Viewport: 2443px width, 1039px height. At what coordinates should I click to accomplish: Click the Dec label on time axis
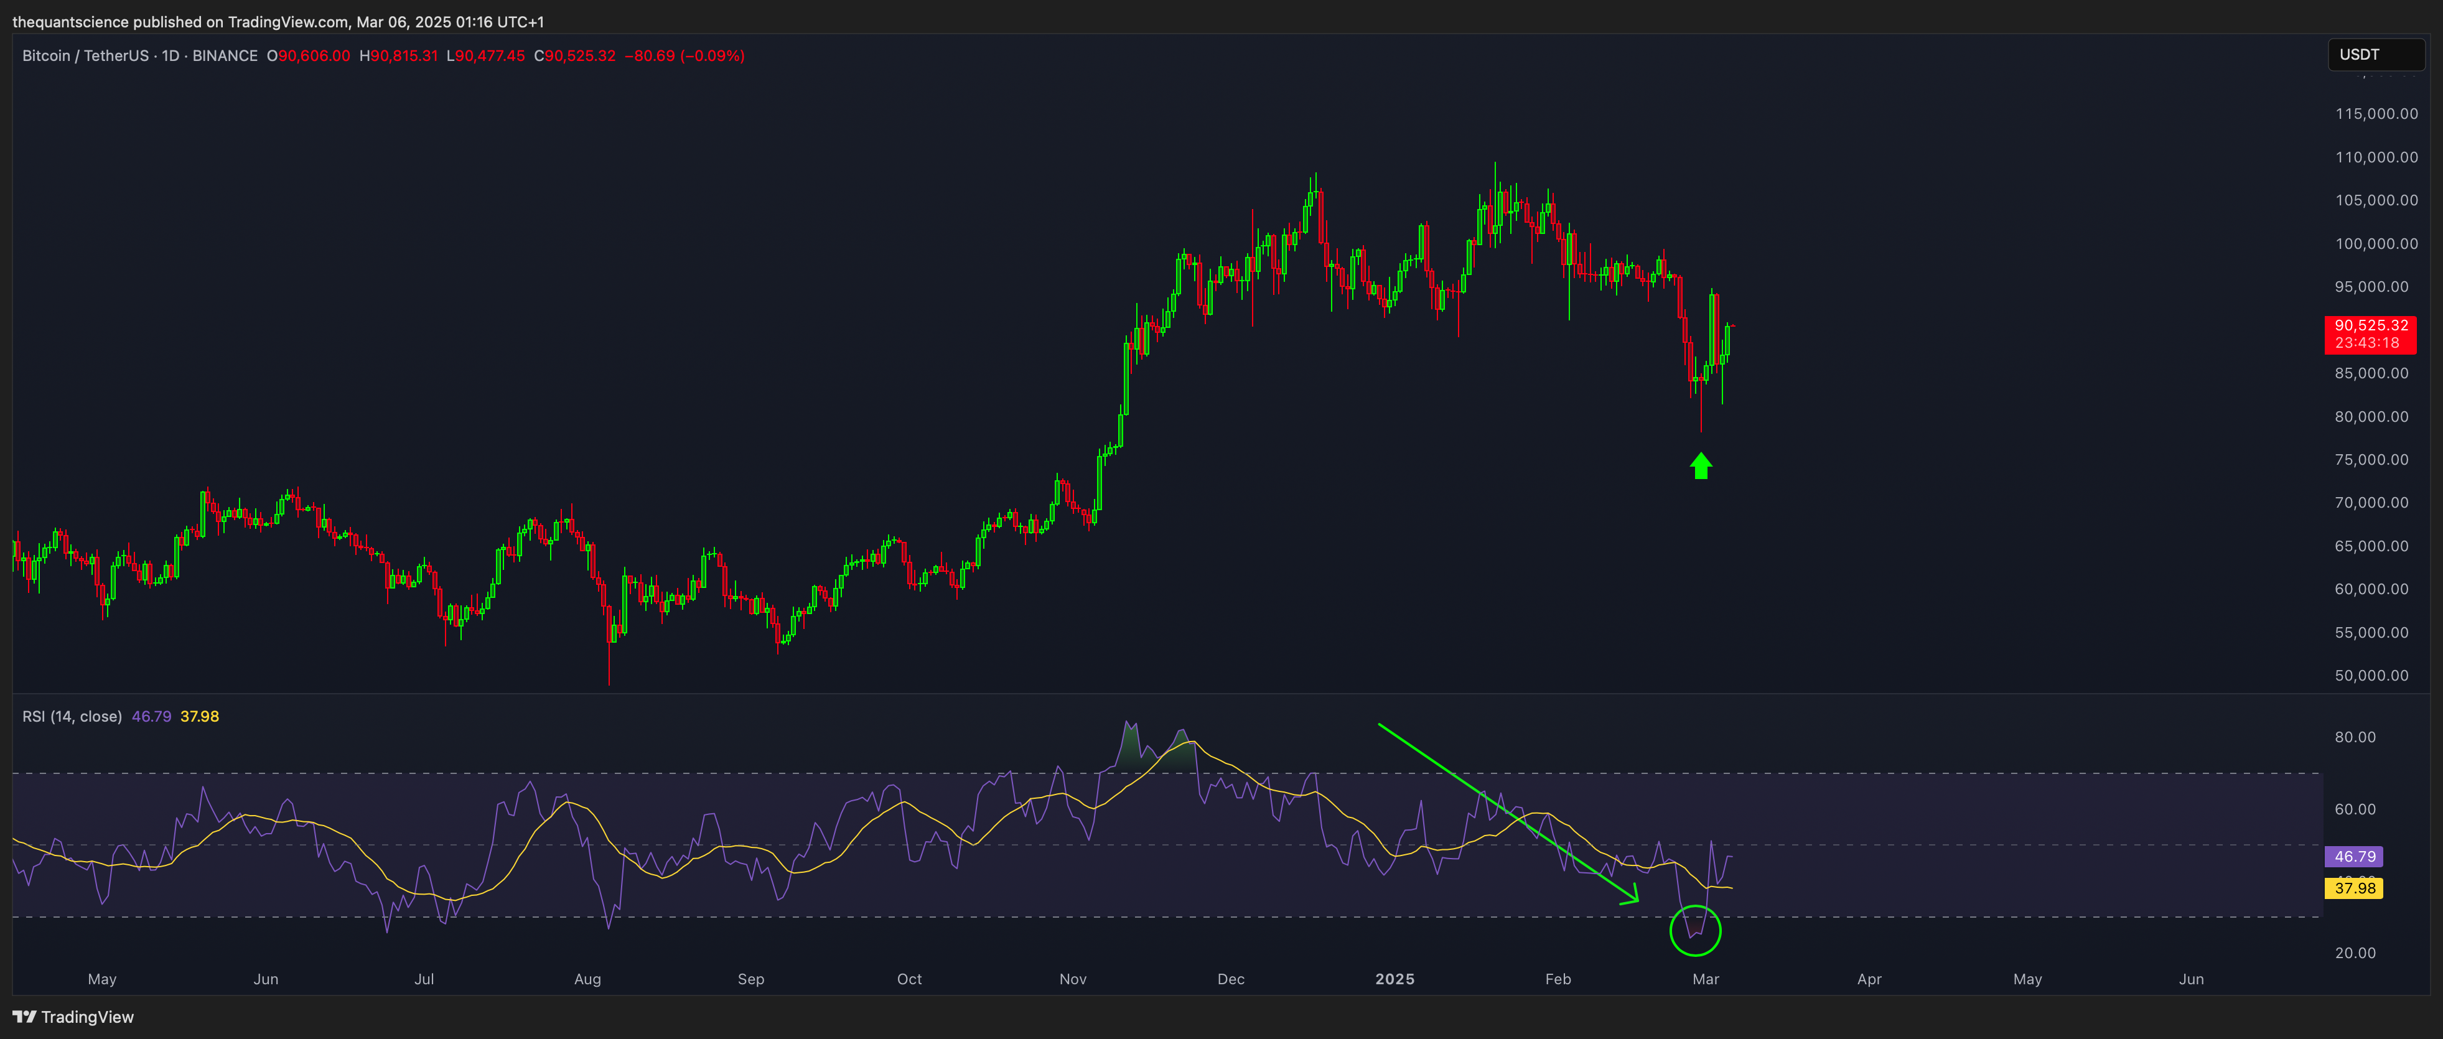(1231, 979)
